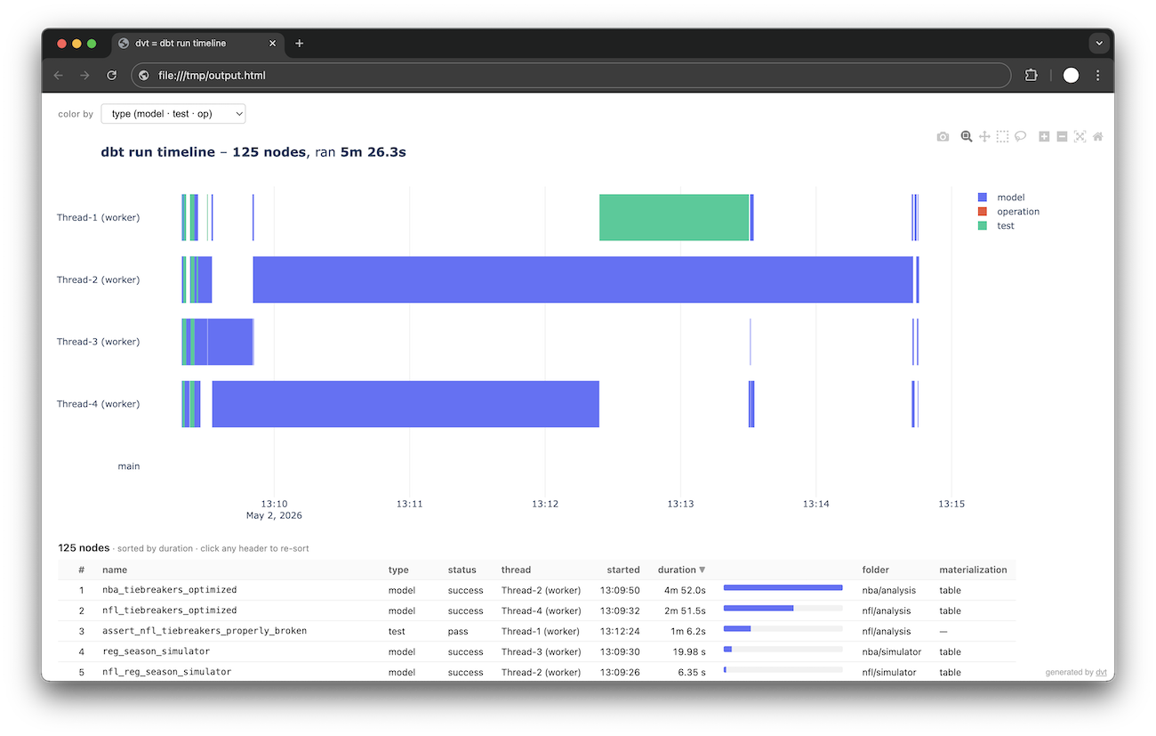Viewport: 1156px width, 736px height.
Task: Sort the table by folder header
Action: coord(875,570)
